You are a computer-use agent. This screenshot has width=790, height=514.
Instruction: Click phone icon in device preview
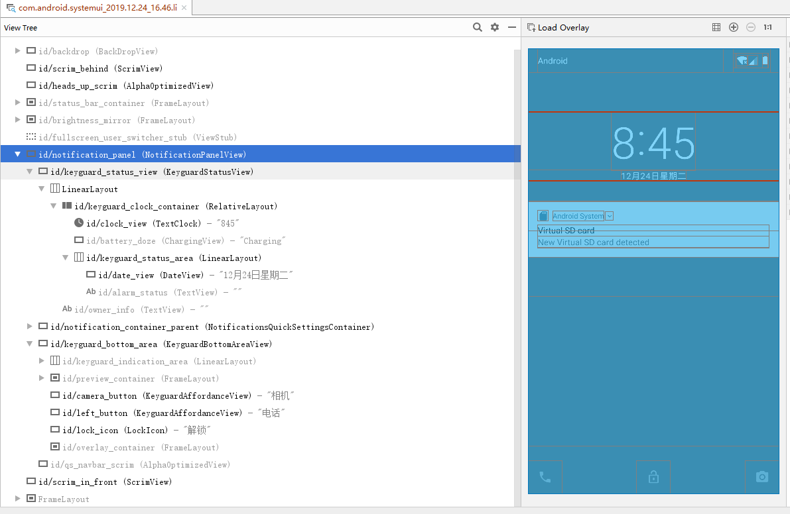coord(545,477)
